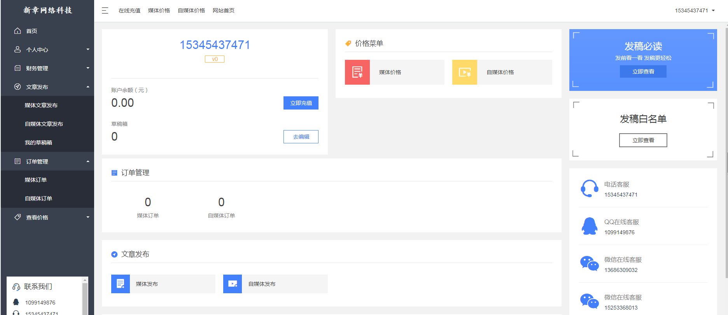
Task: Click the 去编辑 drafts button
Action: pyautogui.click(x=301, y=137)
